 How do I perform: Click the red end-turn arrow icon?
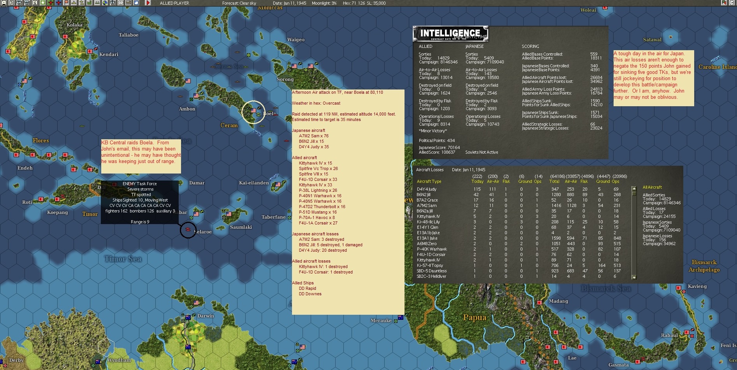click(x=148, y=3)
